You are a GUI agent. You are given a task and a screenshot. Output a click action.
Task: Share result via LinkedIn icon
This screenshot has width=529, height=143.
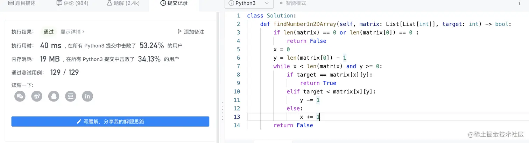point(87,96)
